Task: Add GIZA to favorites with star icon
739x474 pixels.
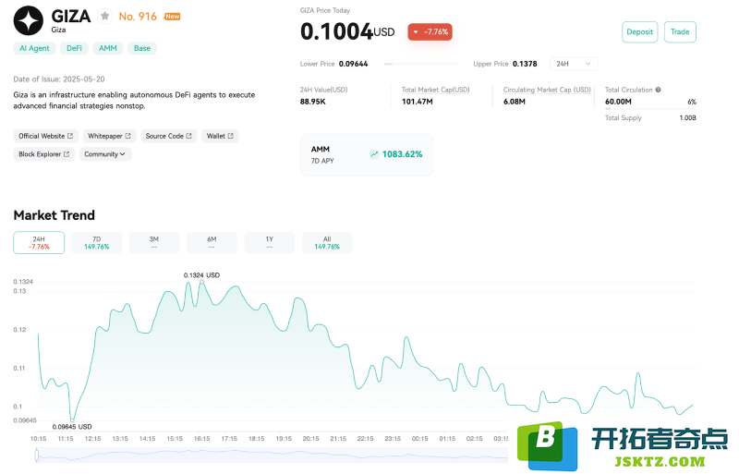Action: click(104, 17)
